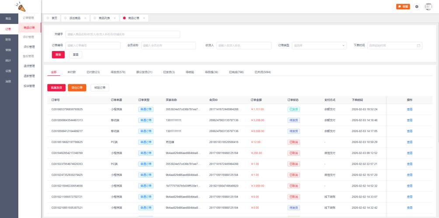Screen dimensions: 439x218
Task: Switch to the 首页 page tab
Action: (x=52, y=18)
